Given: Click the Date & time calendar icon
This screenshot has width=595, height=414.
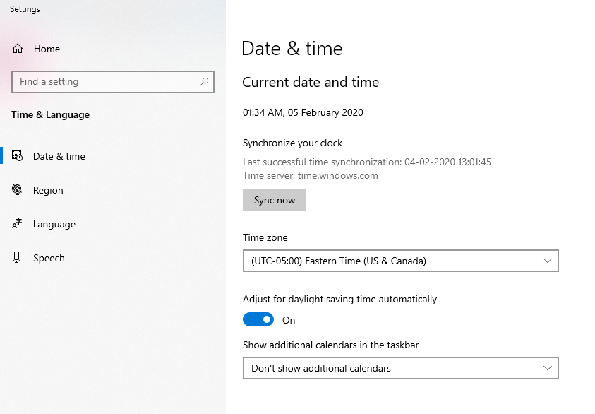Looking at the screenshot, I should tap(17, 155).
